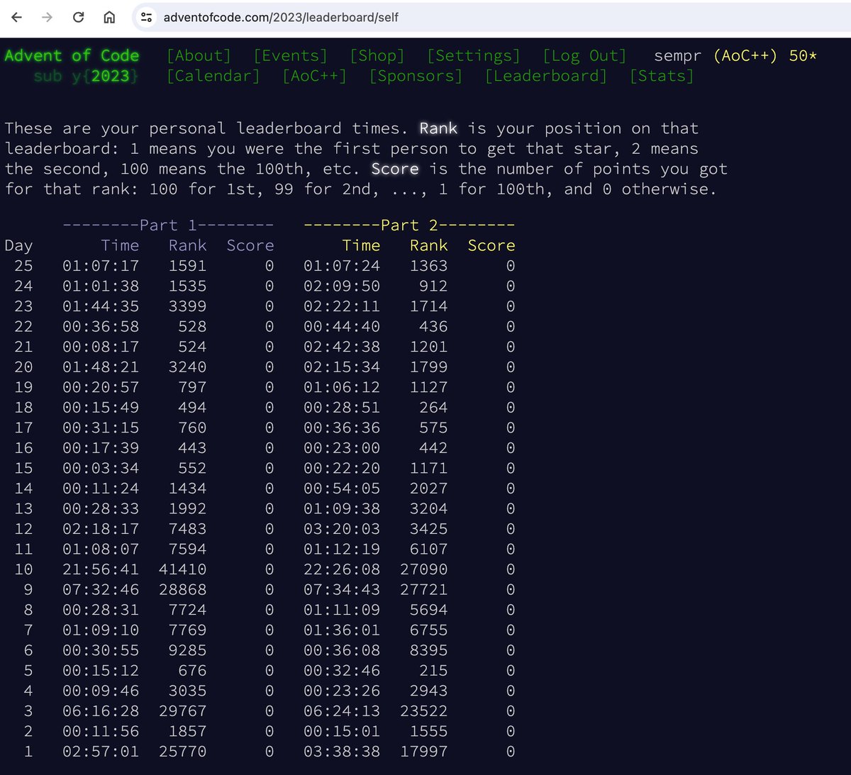Click Day 17 Part 1 time 00:31:15
The image size is (851, 775).
point(101,428)
